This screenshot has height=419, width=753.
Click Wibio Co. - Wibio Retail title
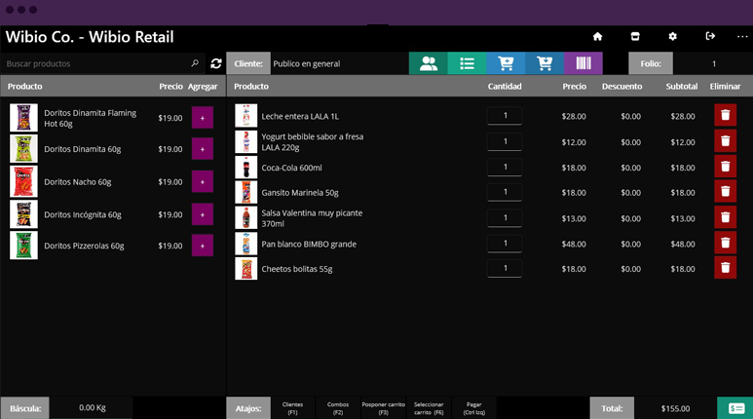[x=90, y=37]
